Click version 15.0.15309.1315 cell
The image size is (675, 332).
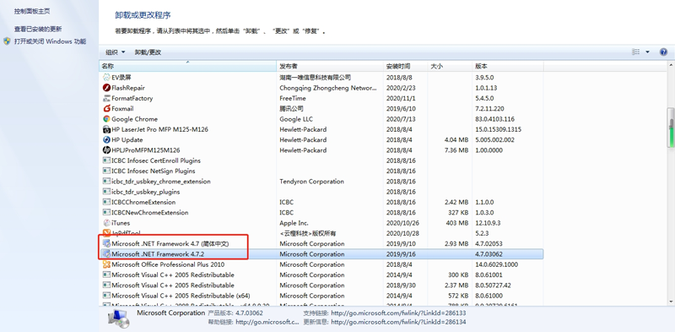tap(498, 129)
